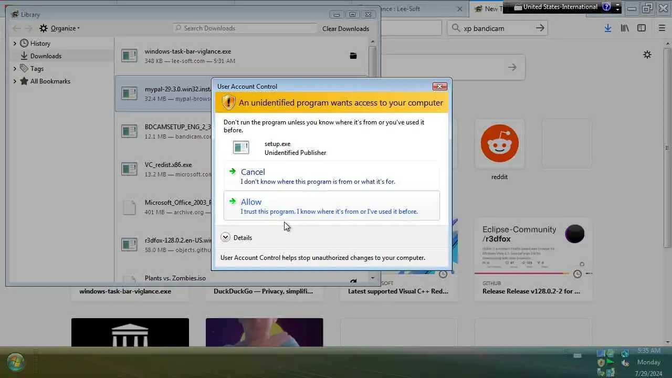
Task: Cancel the User Account Control prompt
Action: [331, 176]
